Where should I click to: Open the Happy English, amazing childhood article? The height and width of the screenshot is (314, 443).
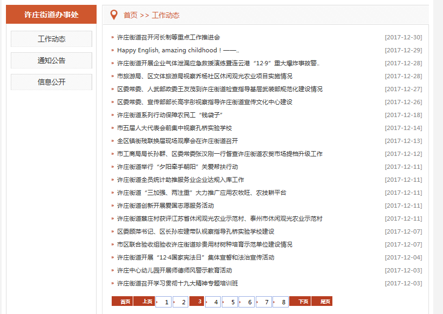pos(178,50)
